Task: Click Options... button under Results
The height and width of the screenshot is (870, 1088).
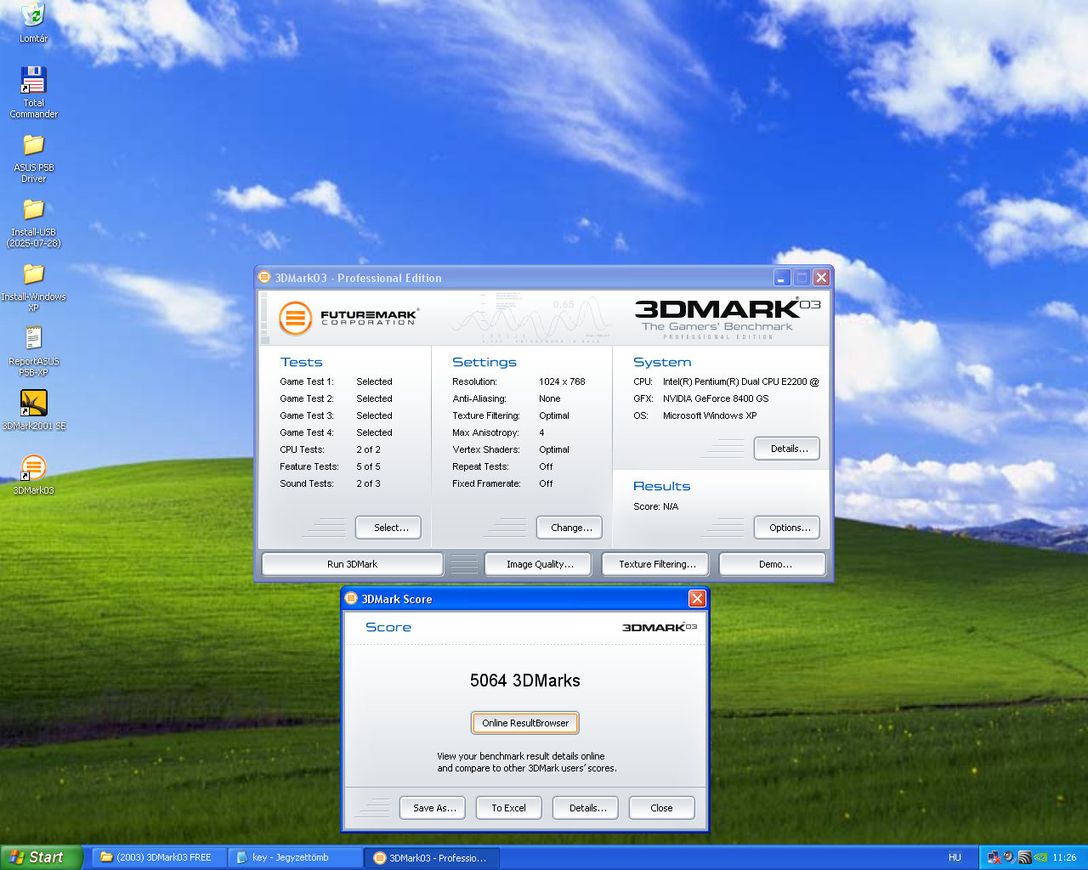Action: pyautogui.click(x=789, y=528)
